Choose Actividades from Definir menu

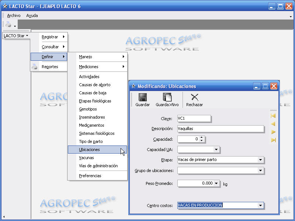click(97, 77)
